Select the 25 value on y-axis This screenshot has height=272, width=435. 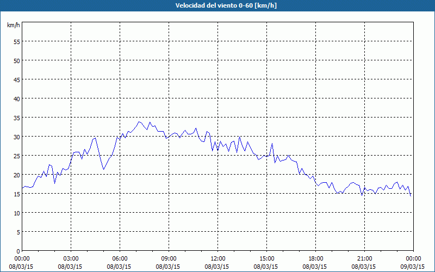click(17, 156)
